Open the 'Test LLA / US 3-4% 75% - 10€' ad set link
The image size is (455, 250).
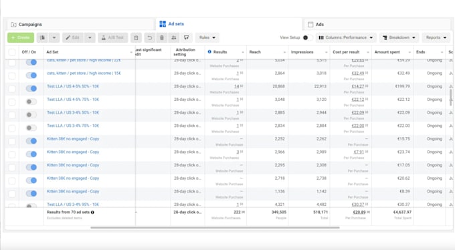(73, 126)
